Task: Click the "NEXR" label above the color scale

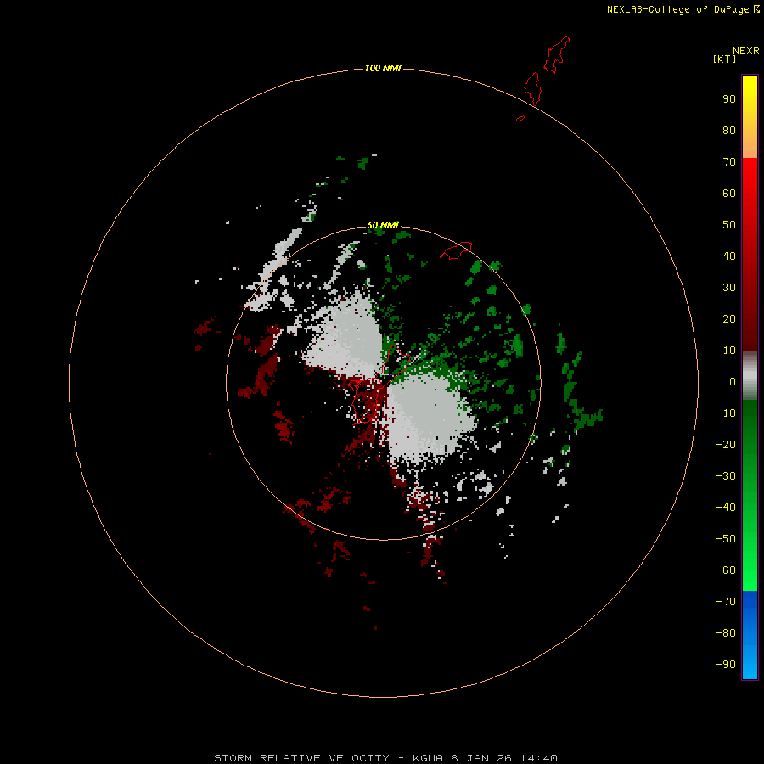Action: pyautogui.click(x=745, y=51)
